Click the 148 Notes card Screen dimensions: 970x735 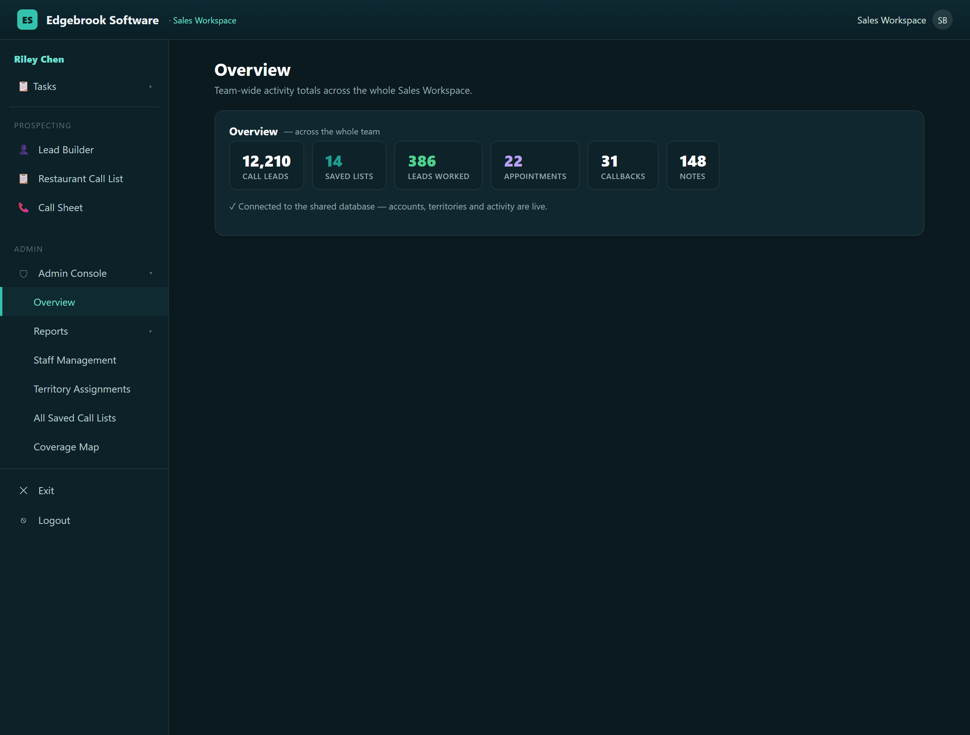[x=692, y=165]
